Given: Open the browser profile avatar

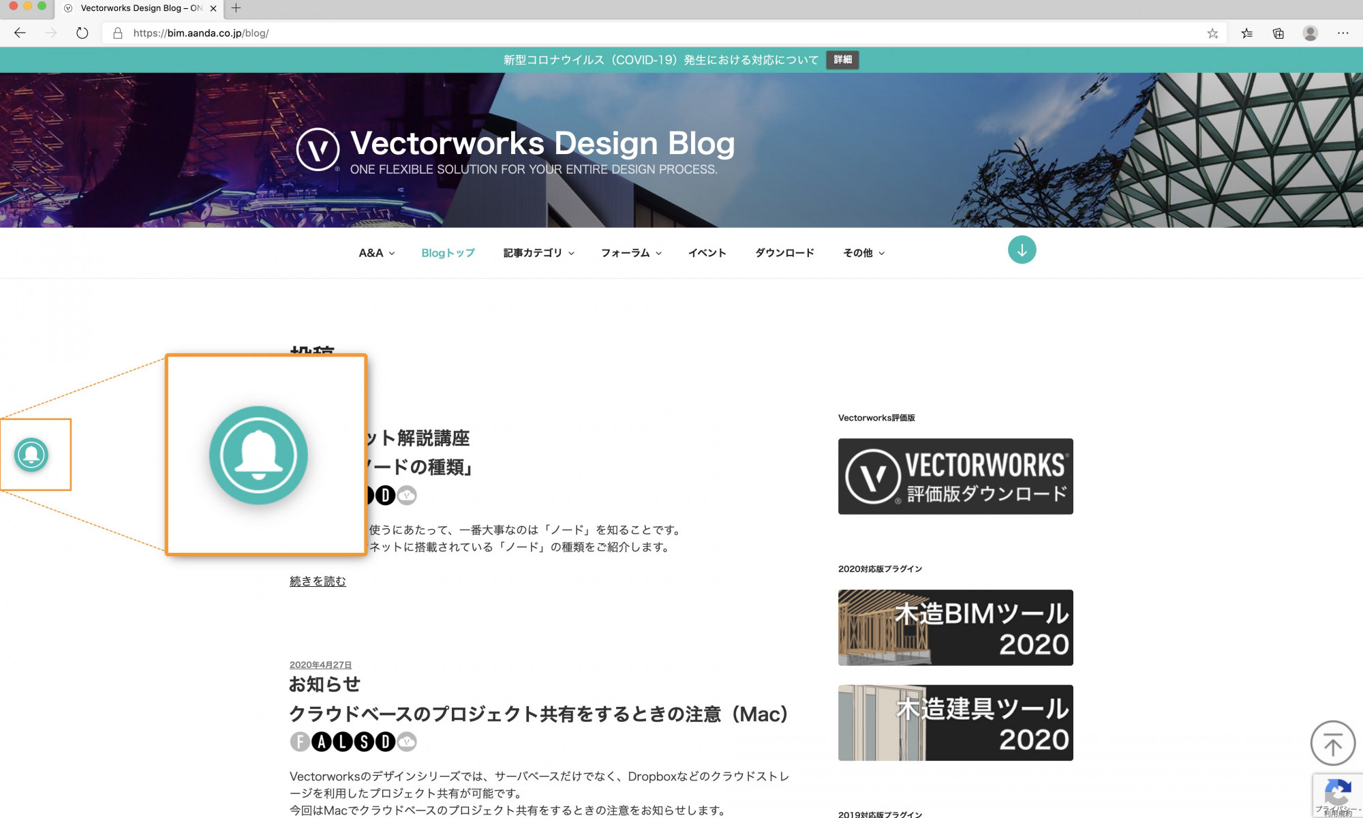Looking at the screenshot, I should point(1310,33).
